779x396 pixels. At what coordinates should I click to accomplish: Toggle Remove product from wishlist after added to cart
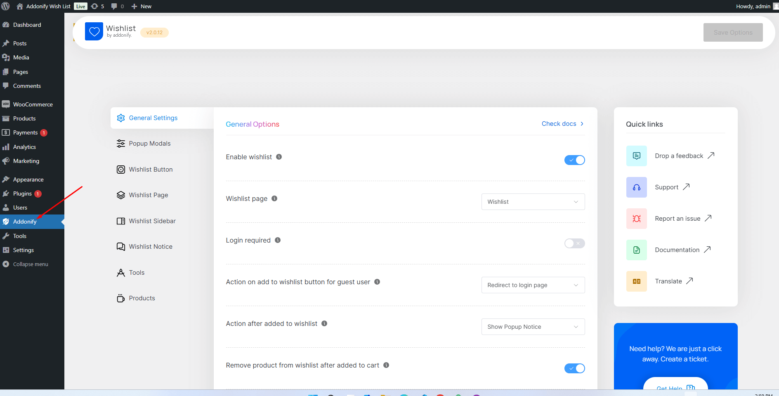click(x=575, y=368)
